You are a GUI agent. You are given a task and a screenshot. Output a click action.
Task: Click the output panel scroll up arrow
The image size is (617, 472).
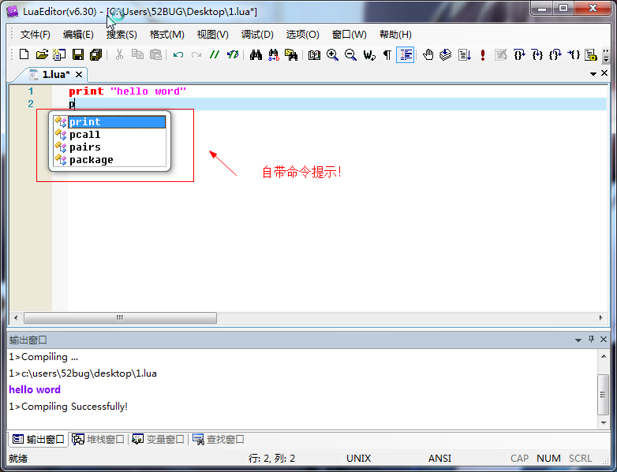pyautogui.click(x=604, y=356)
